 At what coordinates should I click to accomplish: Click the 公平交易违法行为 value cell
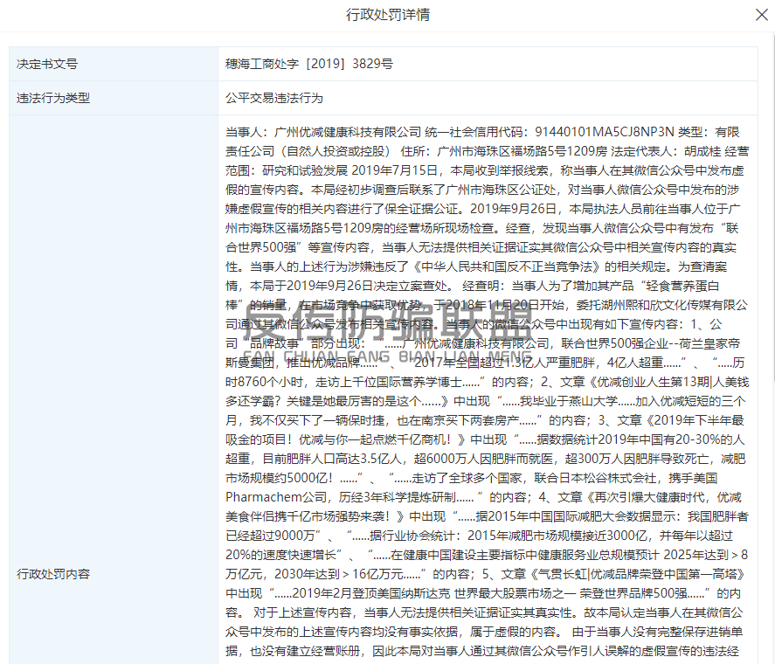click(x=274, y=98)
